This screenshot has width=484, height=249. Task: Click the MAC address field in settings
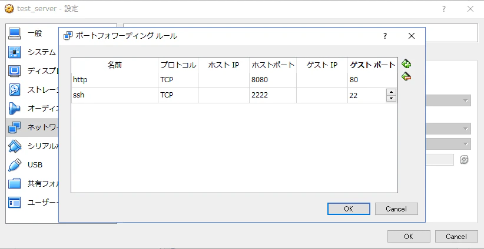click(x=440, y=160)
